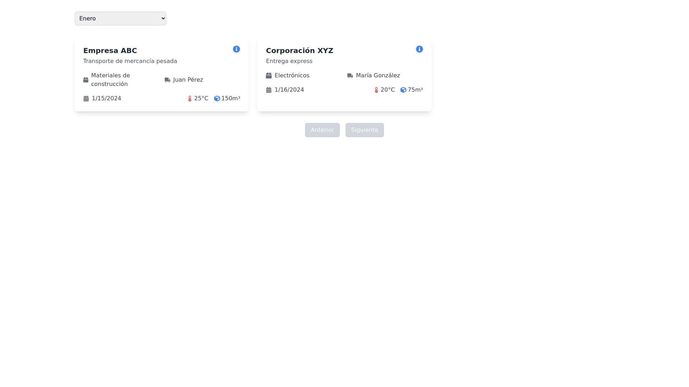Select the cube icon next to 75m³
The image size is (689, 387).
(x=403, y=90)
